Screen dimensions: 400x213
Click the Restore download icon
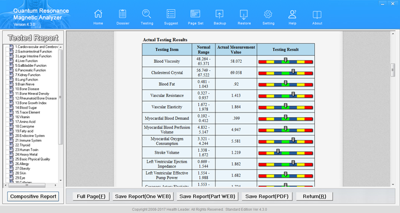click(x=244, y=17)
